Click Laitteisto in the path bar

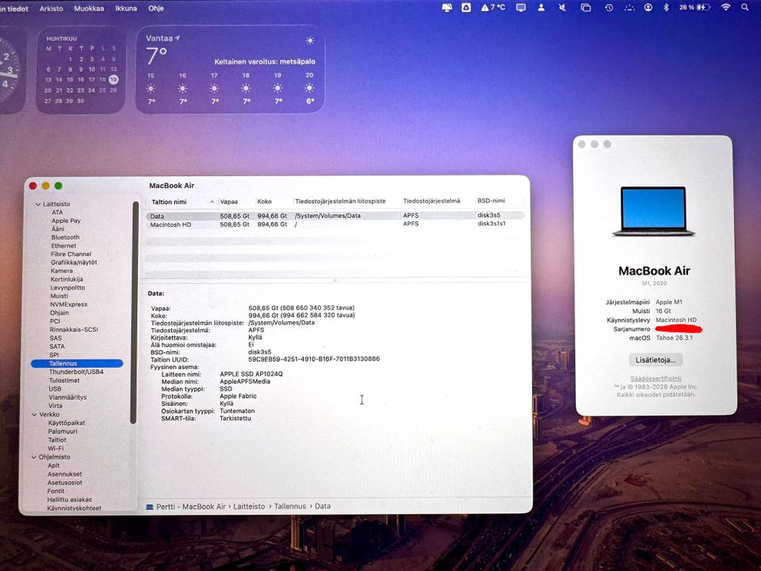(x=249, y=507)
